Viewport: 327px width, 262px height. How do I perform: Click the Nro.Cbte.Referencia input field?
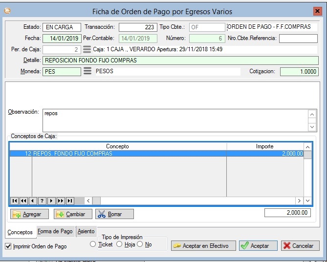[298, 39]
